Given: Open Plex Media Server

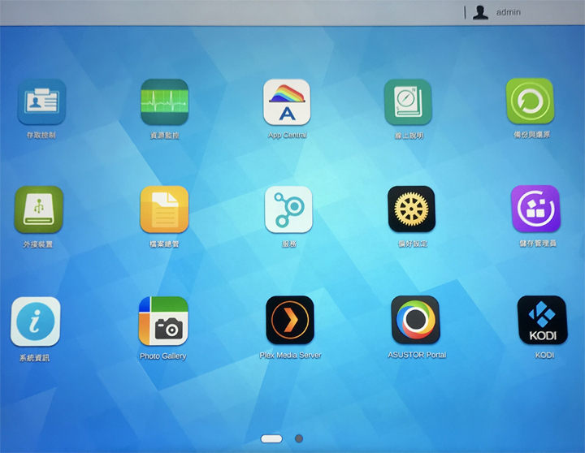Looking at the screenshot, I should click(x=290, y=320).
